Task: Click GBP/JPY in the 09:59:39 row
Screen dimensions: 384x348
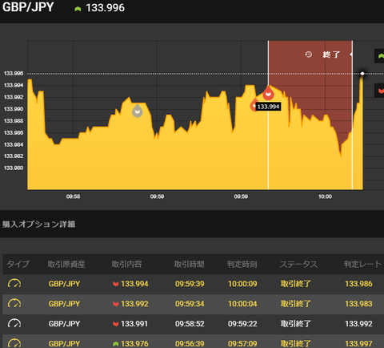Action: click(x=64, y=284)
